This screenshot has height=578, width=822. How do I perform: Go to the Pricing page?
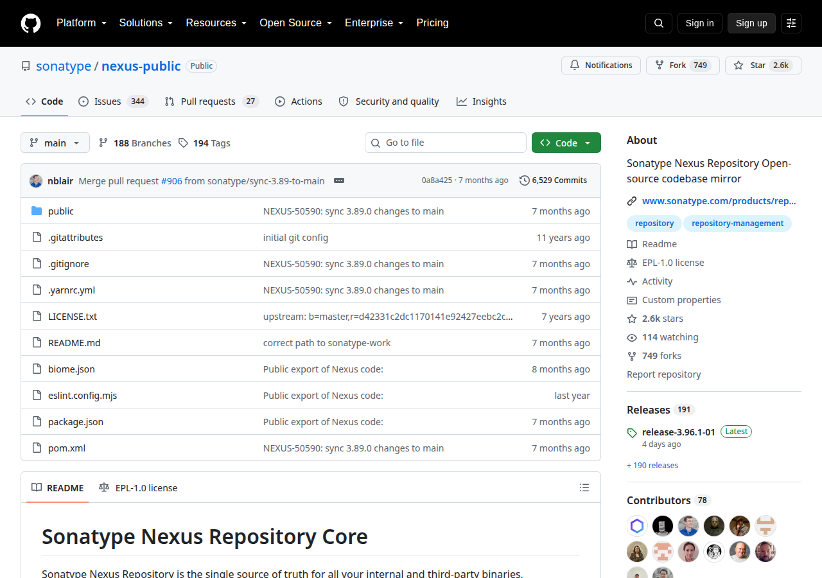pyautogui.click(x=432, y=23)
